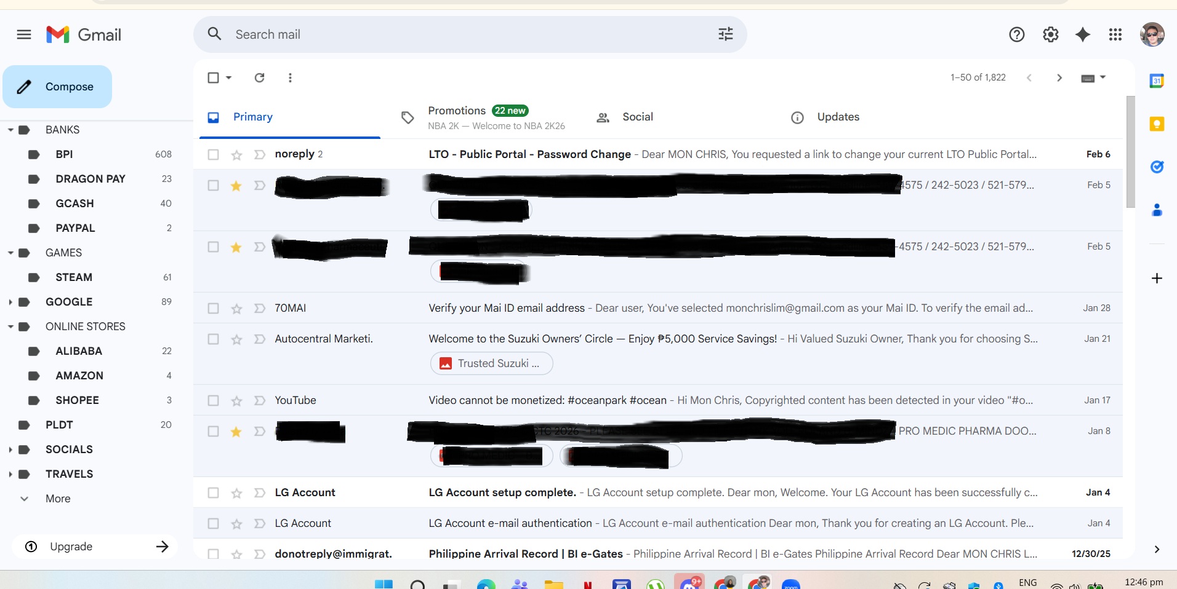Click the Gmail logo
Viewport: 1177px width, 589px height.
(84, 34)
